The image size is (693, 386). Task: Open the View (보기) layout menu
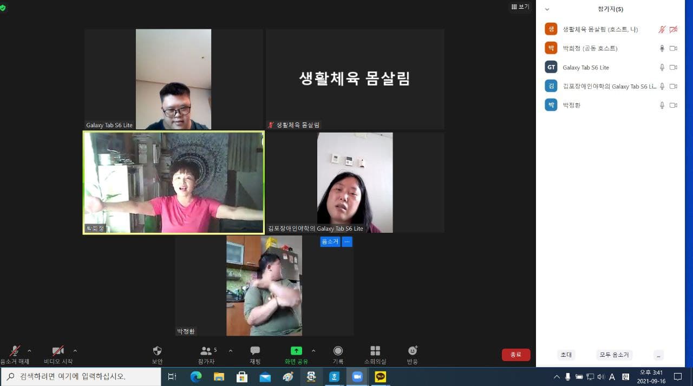pyautogui.click(x=520, y=6)
